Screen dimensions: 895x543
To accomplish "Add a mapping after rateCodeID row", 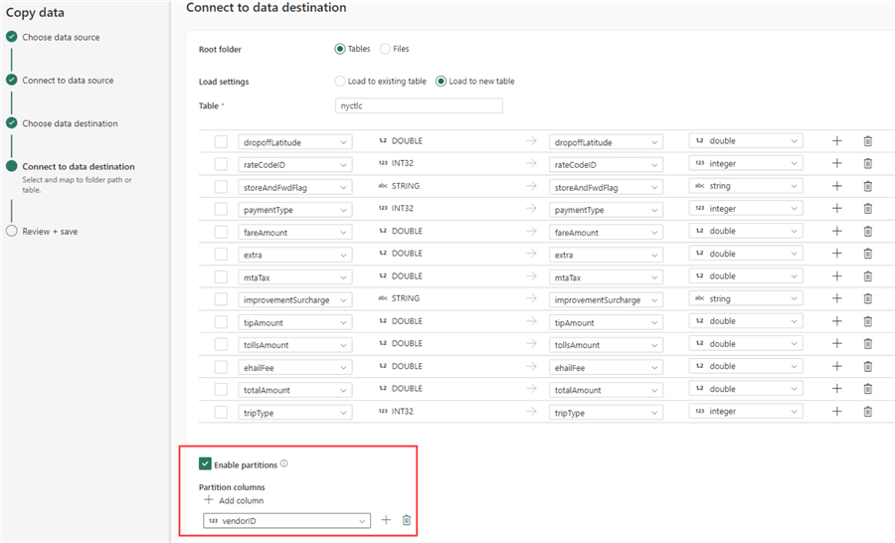I will (836, 164).
